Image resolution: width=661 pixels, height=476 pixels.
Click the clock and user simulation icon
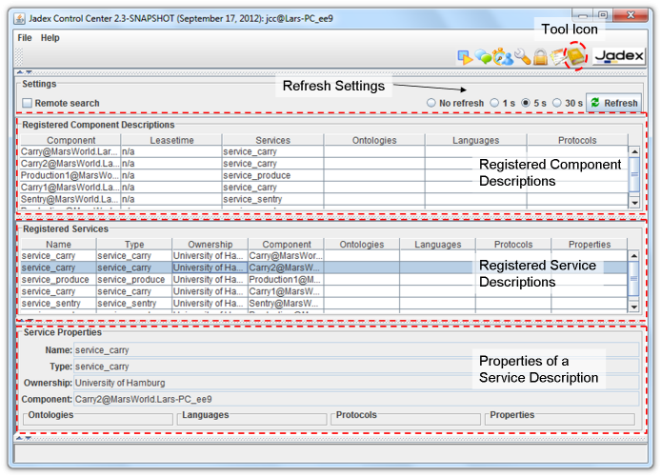pos(503,57)
